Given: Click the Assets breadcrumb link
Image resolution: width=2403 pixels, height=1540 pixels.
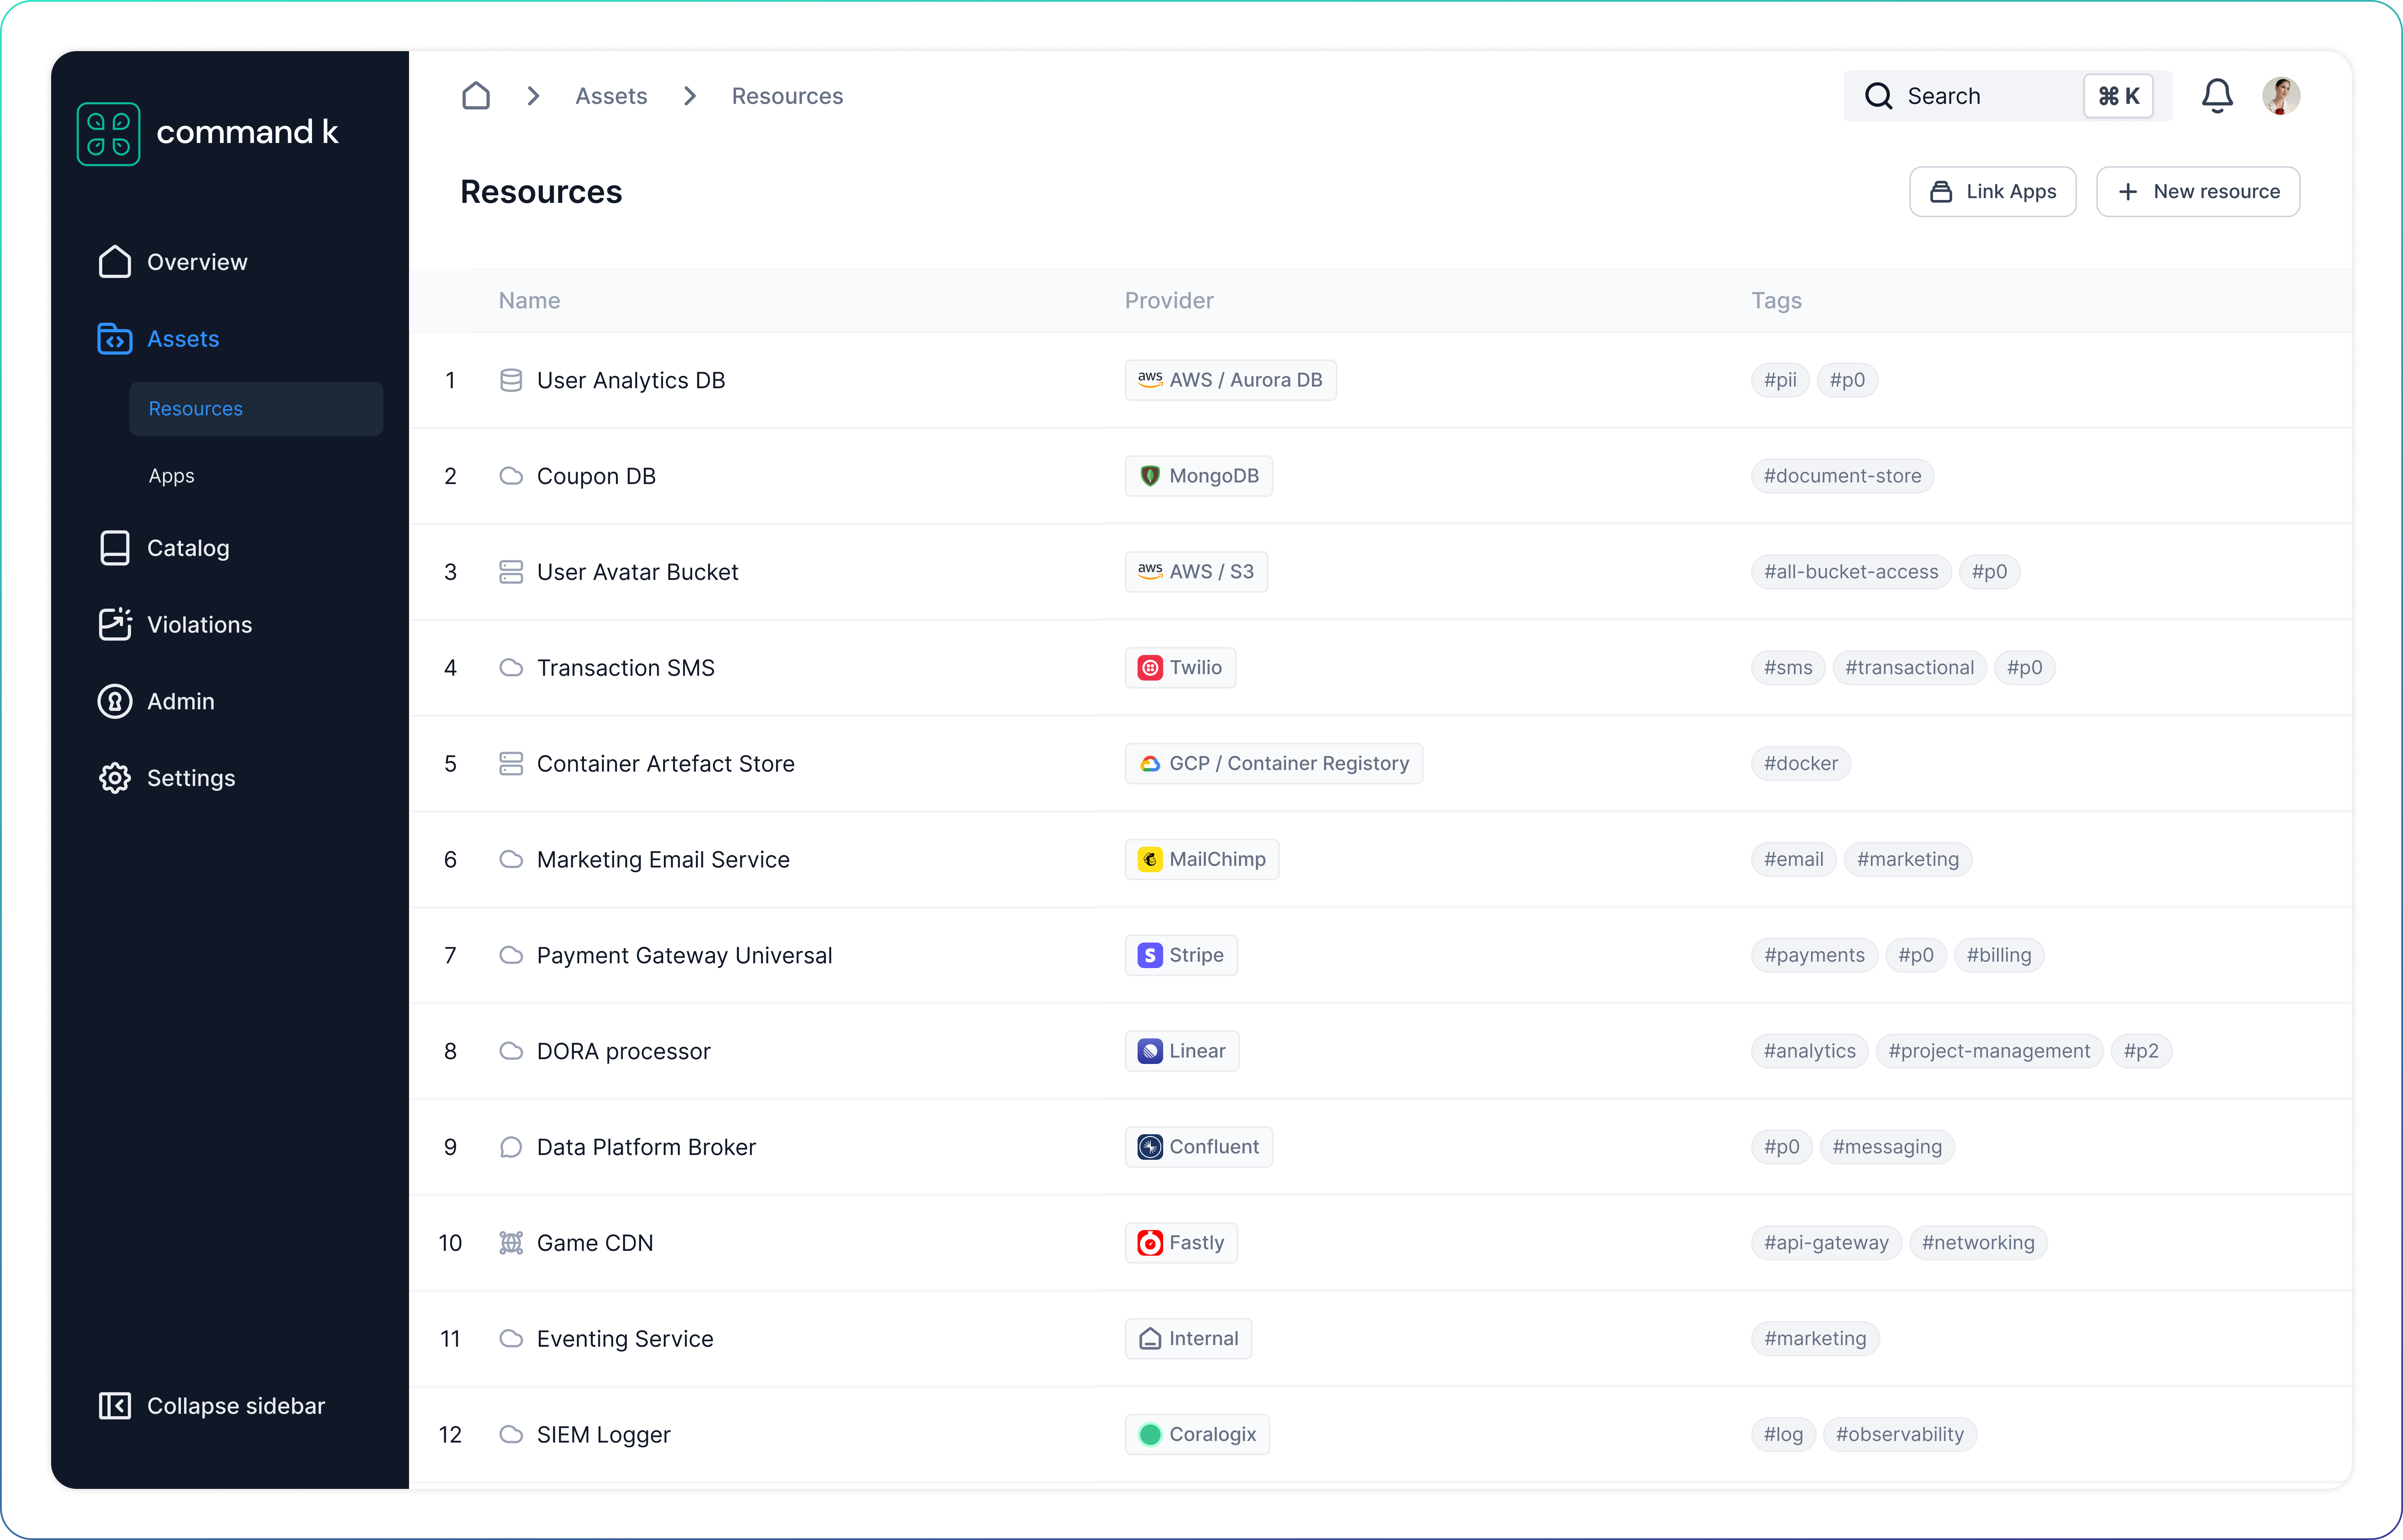Looking at the screenshot, I should tap(611, 96).
